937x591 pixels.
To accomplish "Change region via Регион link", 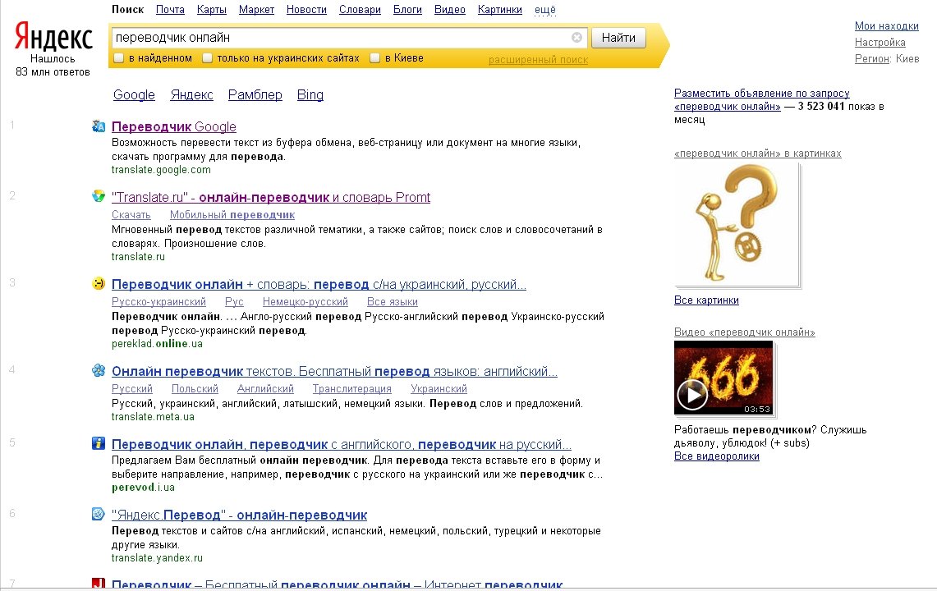I will click(x=872, y=58).
